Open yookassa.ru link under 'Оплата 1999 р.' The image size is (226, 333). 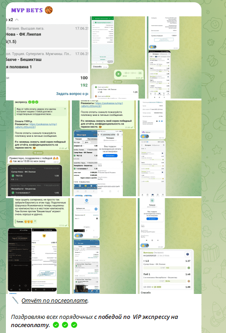(36, 125)
